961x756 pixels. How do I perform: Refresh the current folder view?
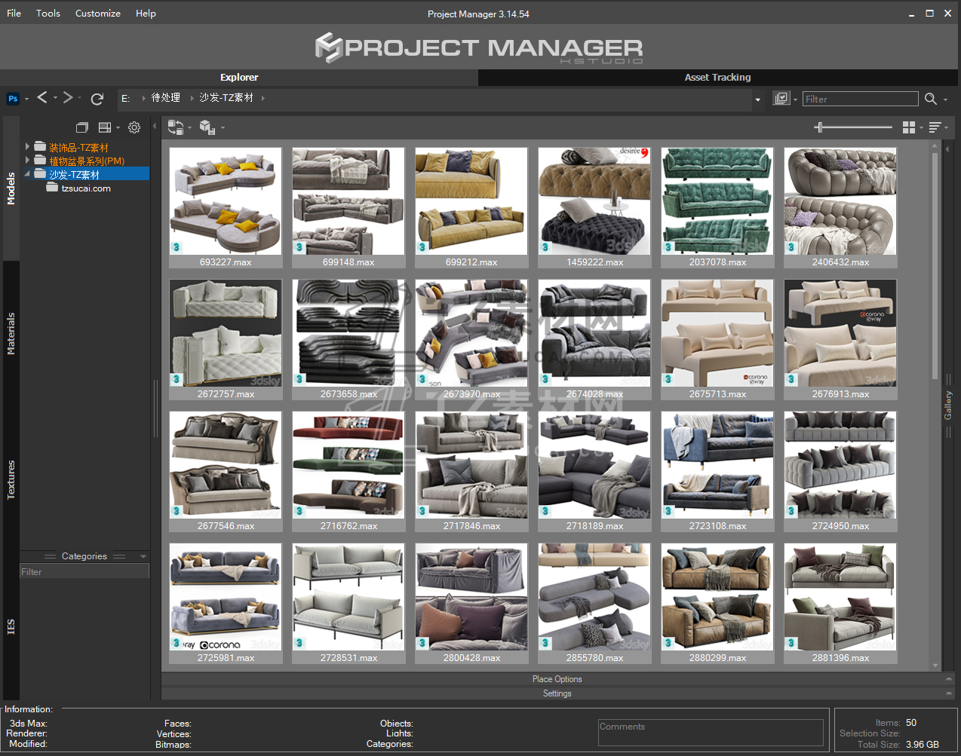point(97,99)
